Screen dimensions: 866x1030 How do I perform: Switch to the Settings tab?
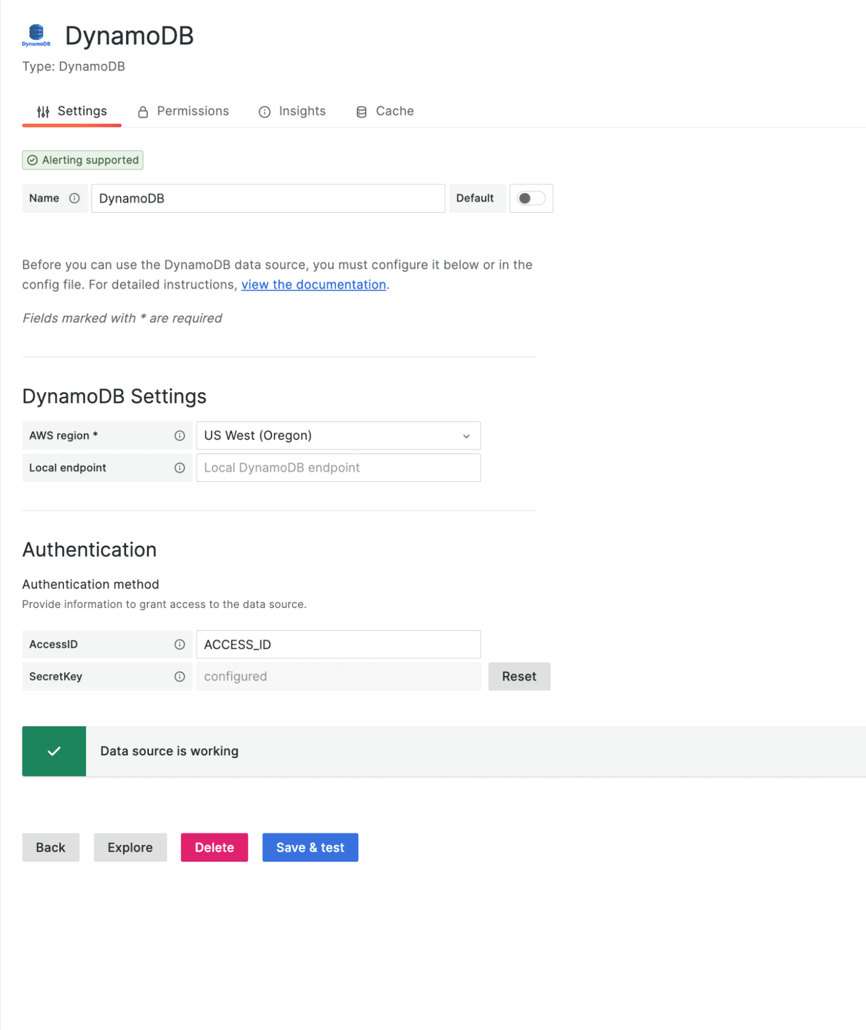72,111
